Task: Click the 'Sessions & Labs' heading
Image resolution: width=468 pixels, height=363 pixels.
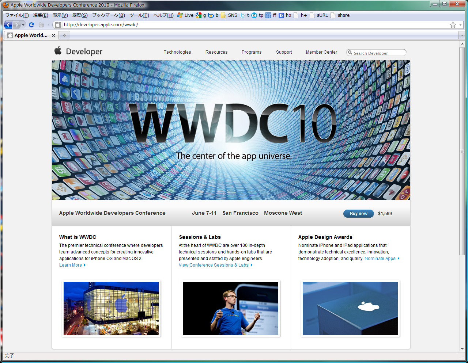Action: click(x=200, y=237)
